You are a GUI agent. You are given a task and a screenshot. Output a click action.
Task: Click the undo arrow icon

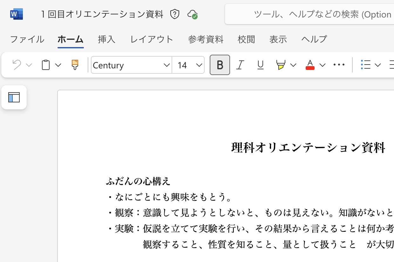coord(17,65)
